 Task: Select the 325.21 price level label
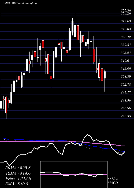click(x=126, y=53)
